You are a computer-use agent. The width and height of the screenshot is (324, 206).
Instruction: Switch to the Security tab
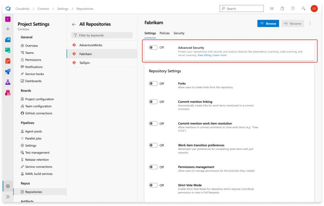click(179, 33)
